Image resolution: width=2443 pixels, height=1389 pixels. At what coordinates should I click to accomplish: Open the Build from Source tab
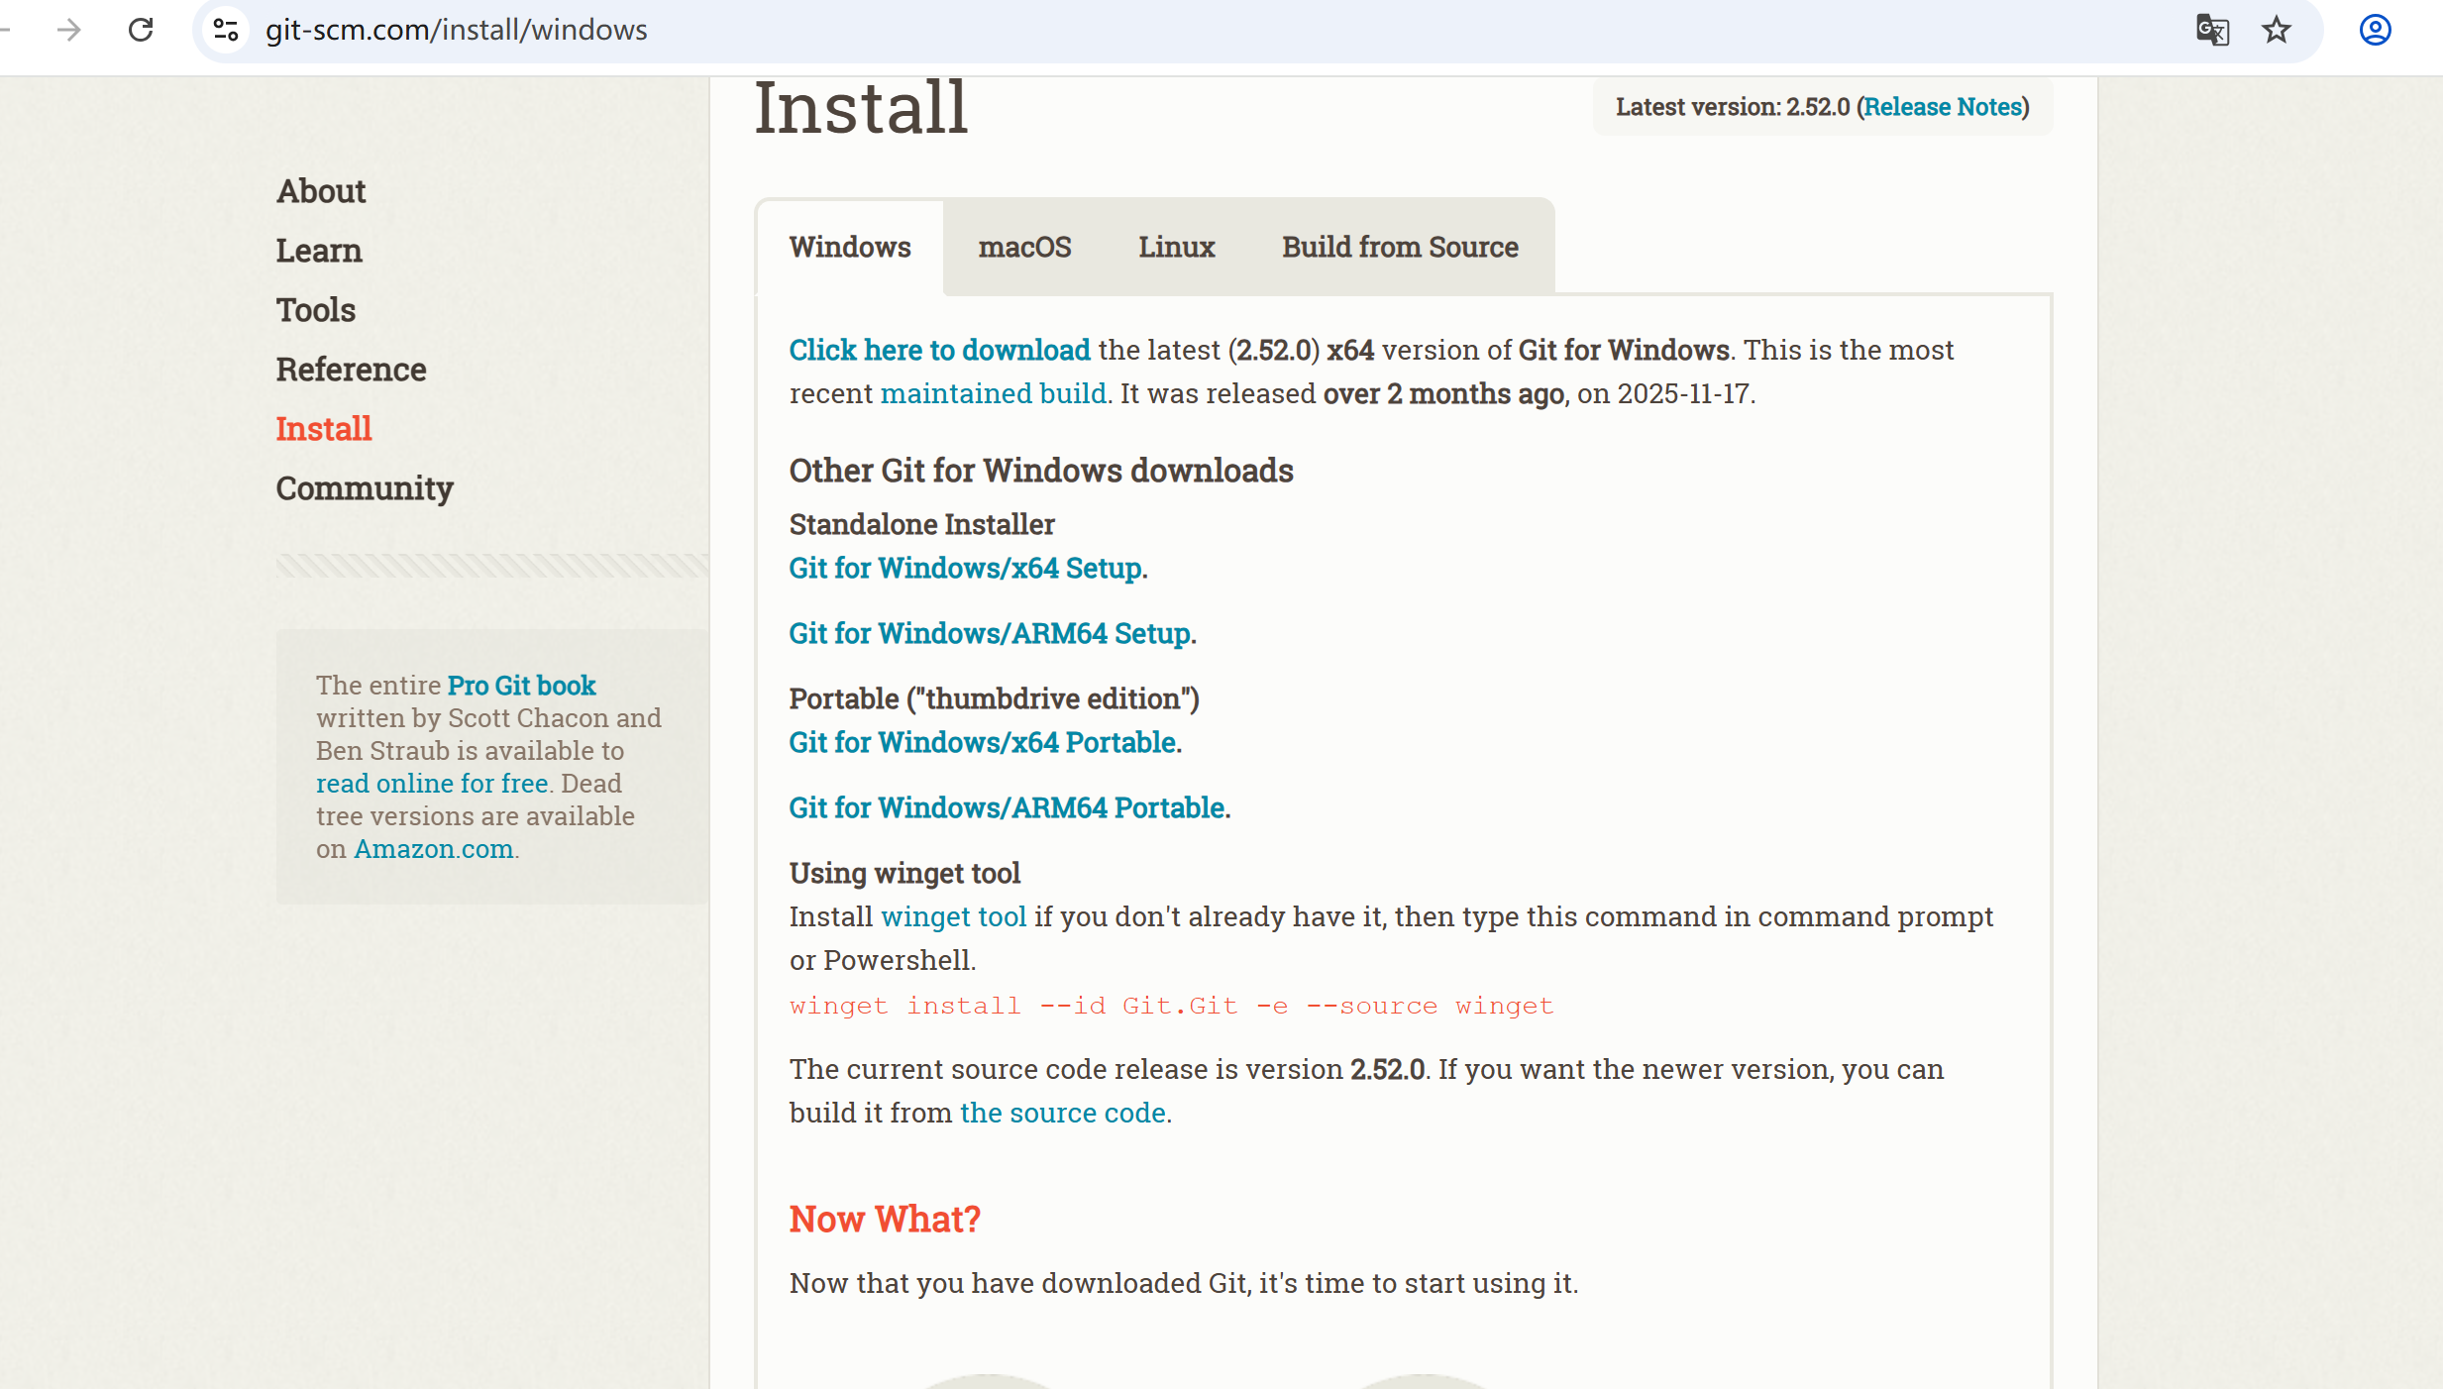click(x=1399, y=247)
